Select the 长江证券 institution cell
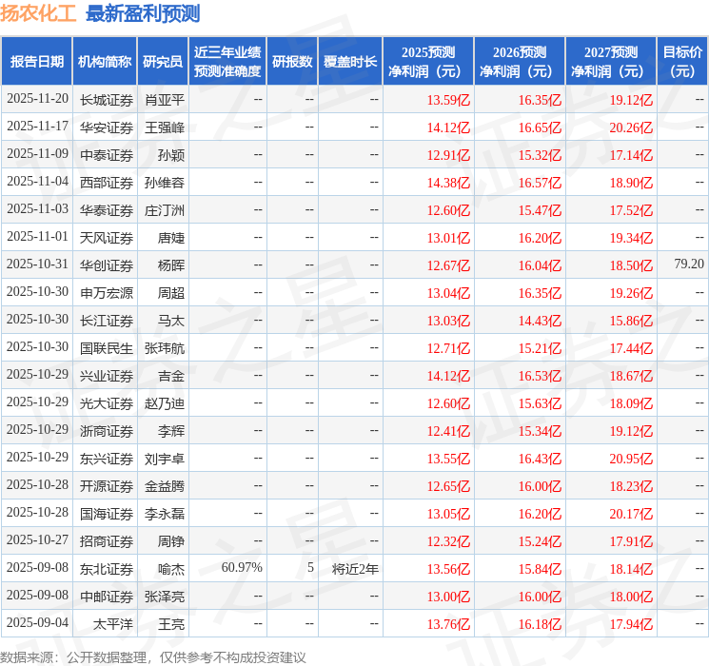This screenshot has height=666, width=709. click(107, 321)
